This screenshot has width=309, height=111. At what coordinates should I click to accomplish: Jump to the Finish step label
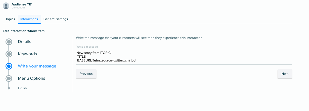(x=22, y=88)
